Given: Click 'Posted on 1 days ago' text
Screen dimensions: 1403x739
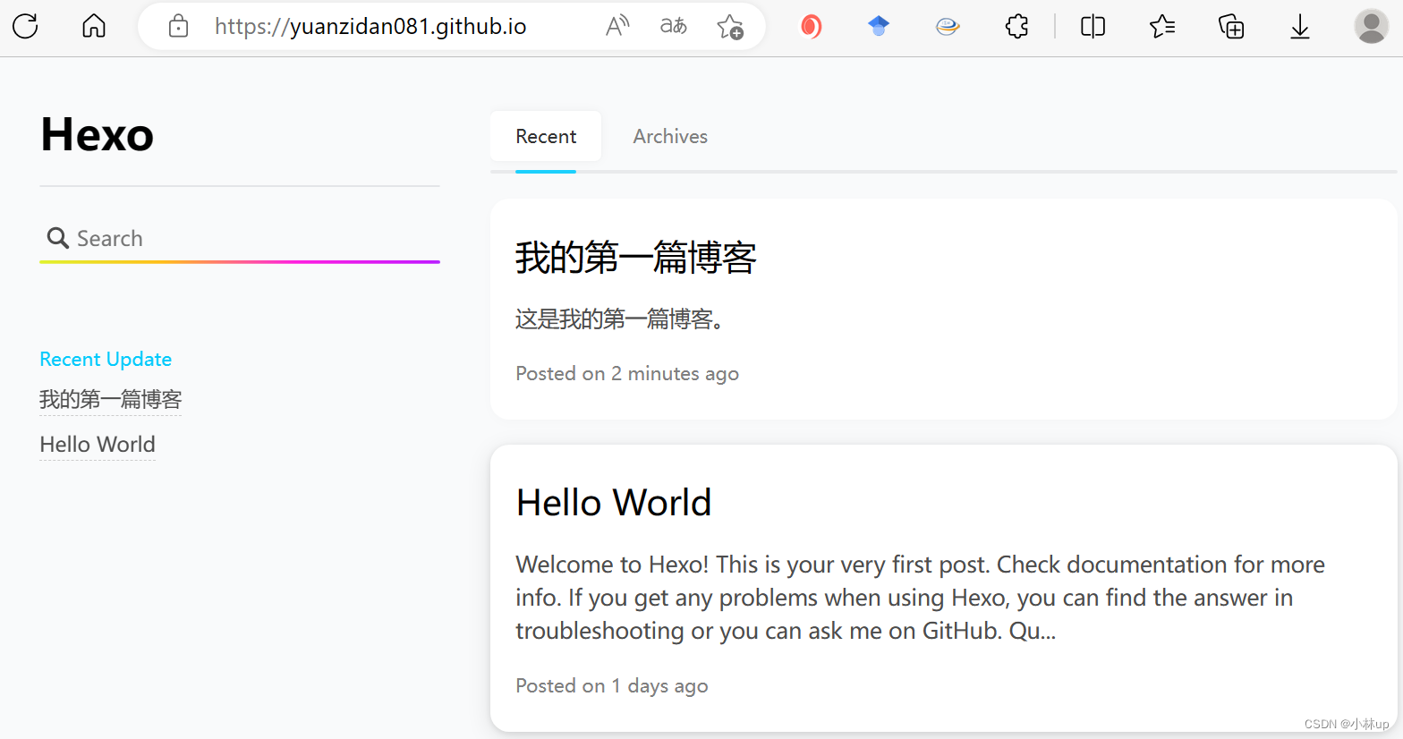Looking at the screenshot, I should click(612, 685).
